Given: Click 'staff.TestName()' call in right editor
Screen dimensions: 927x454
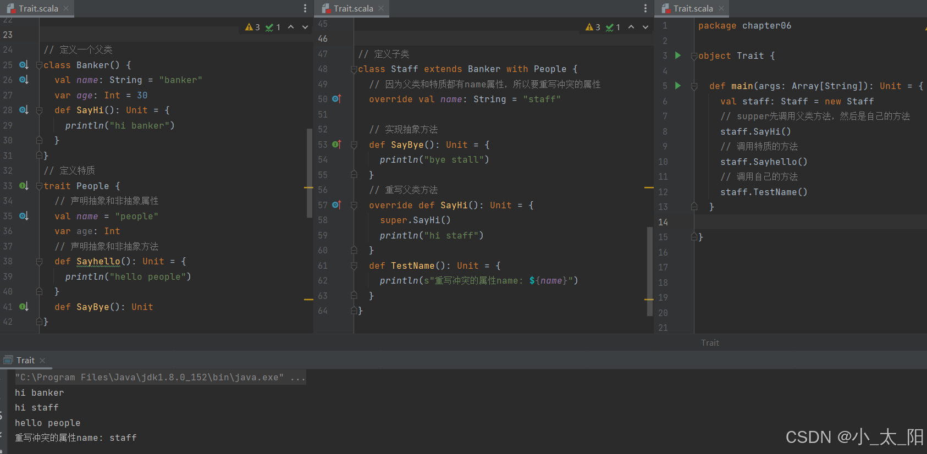Looking at the screenshot, I should click(x=764, y=192).
